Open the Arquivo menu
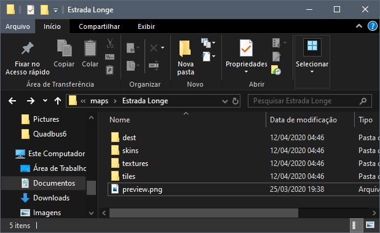This screenshot has height=233, width=380. click(18, 26)
